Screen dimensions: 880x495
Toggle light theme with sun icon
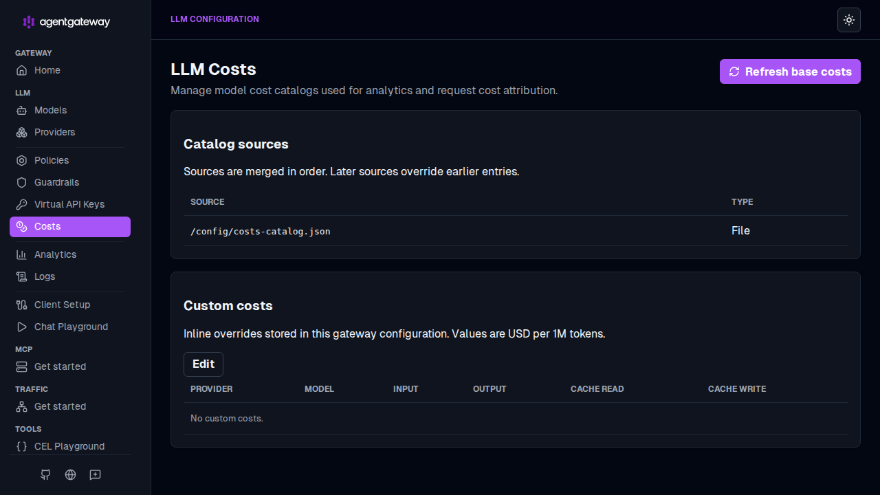pos(849,20)
